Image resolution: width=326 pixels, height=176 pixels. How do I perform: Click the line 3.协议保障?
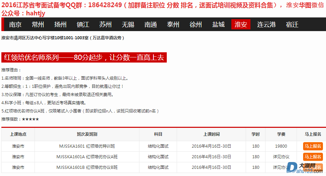point(58,95)
